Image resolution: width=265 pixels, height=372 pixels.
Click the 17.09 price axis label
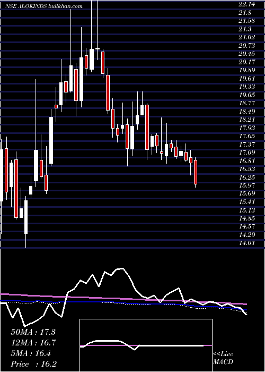pyautogui.click(x=247, y=153)
